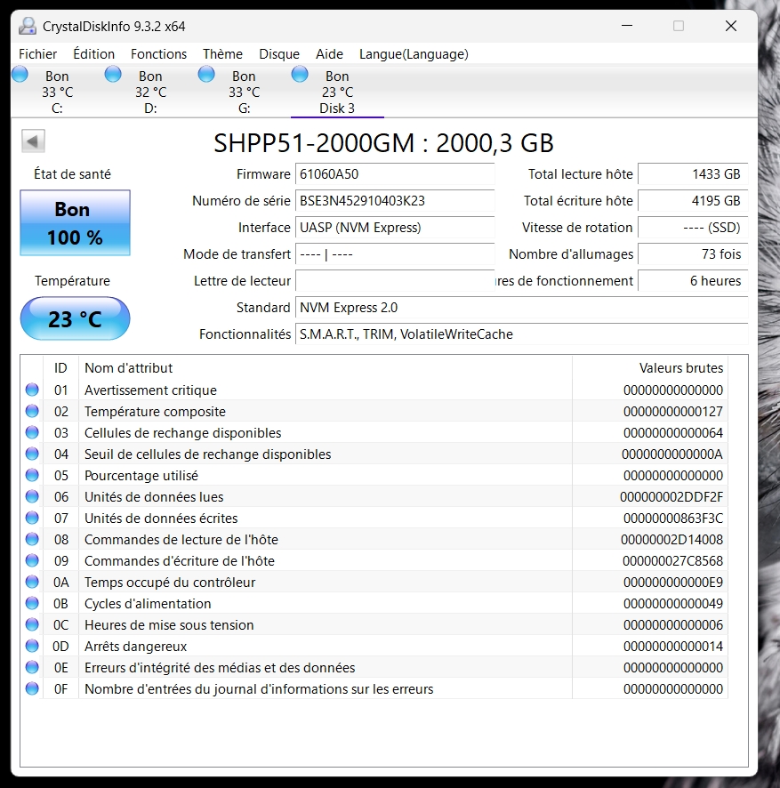The height and width of the screenshot is (788, 780).
Task: Click the Standard field NVM Express 2.0
Action: [522, 307]
